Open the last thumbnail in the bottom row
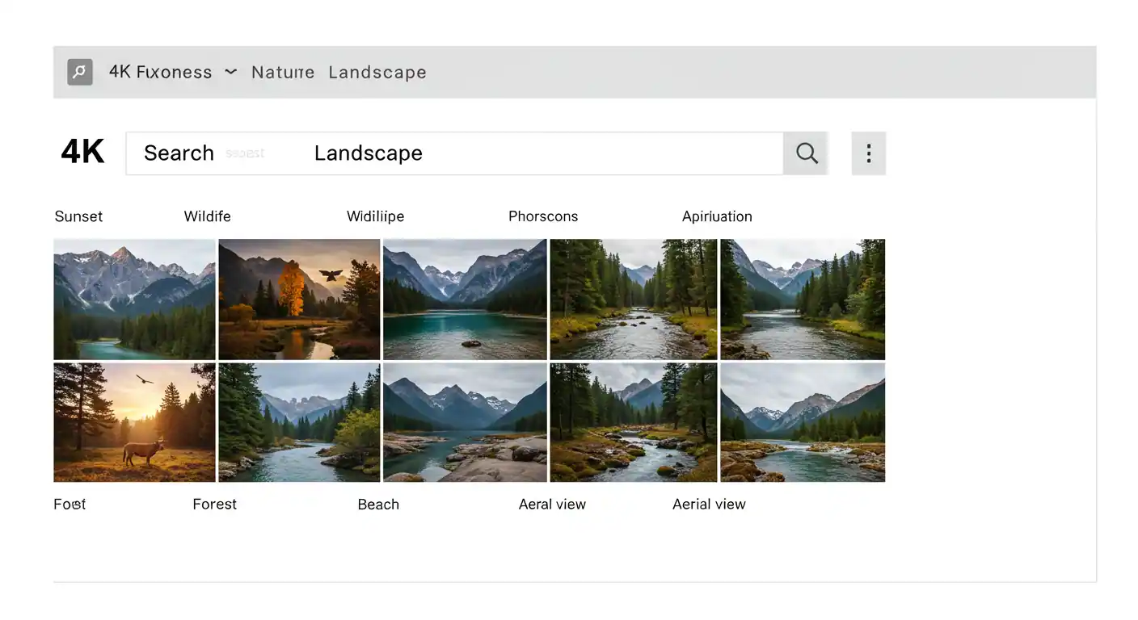 click(802, 422)
